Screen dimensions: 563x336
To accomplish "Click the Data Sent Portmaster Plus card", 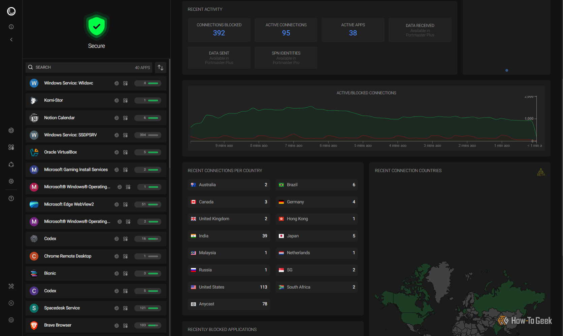I will point(219,58).
